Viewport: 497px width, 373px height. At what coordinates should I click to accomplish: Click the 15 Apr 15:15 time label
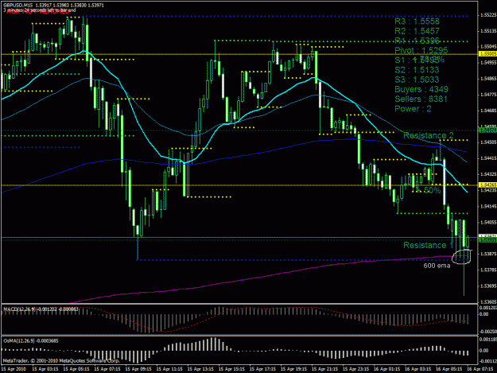click(231, 369)
